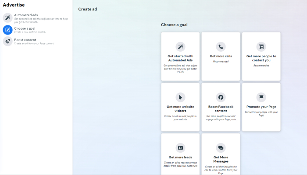Screen dimensions: 307x175
Task: Select the blue Choose a goal pencil icon
Action: (x=7, y=30)
